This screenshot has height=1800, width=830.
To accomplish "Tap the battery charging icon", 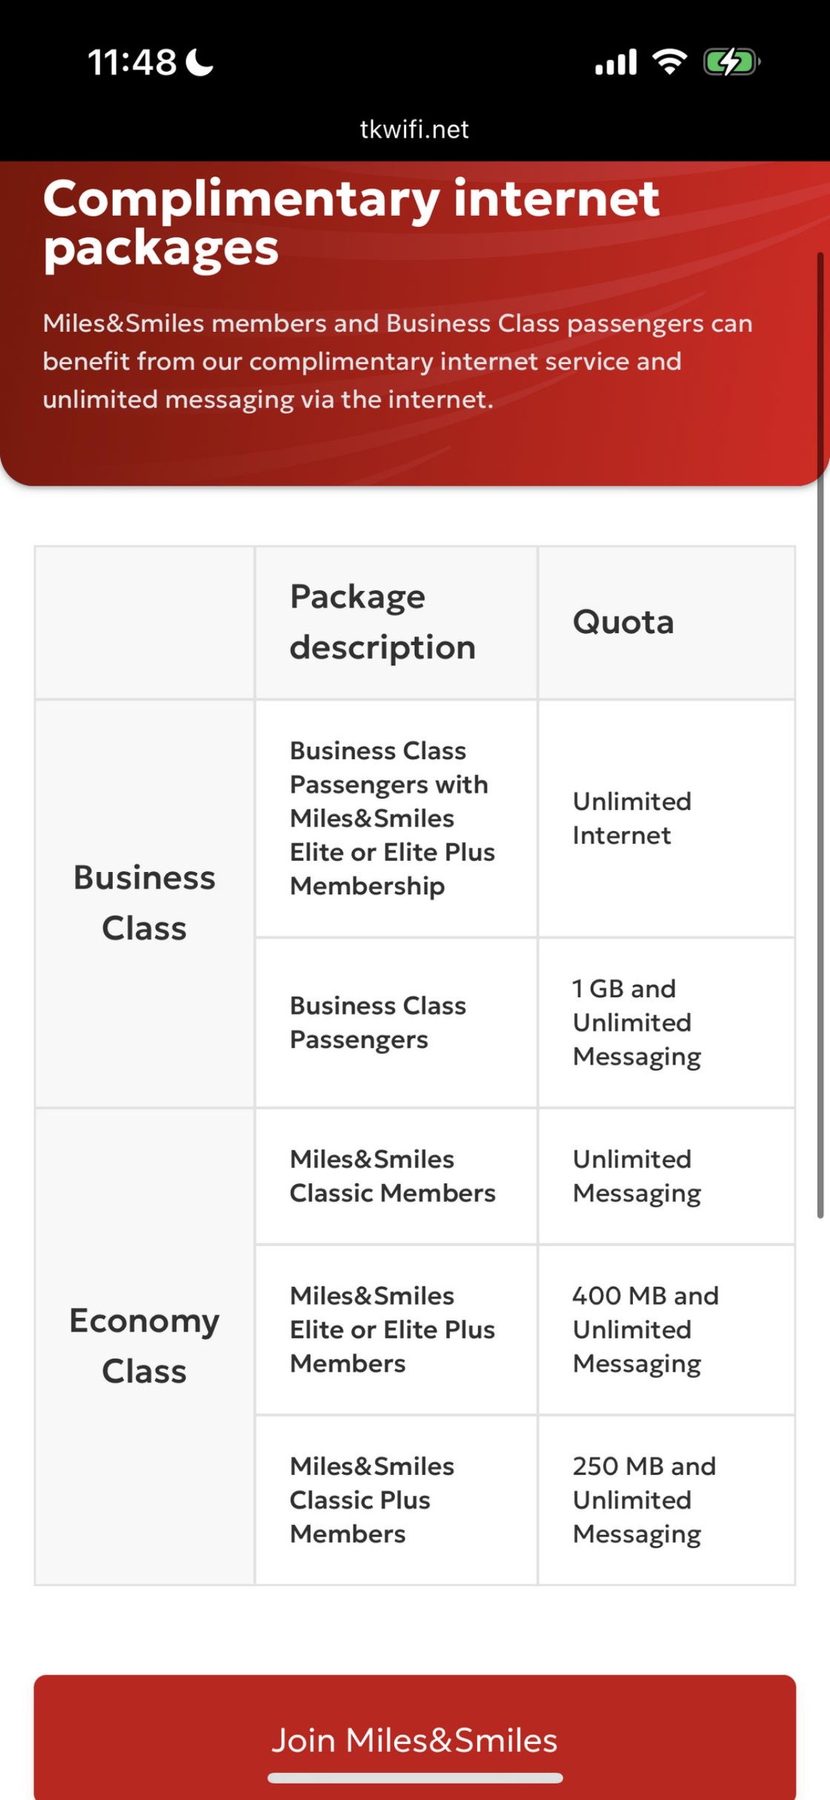I will click(730, 63).
